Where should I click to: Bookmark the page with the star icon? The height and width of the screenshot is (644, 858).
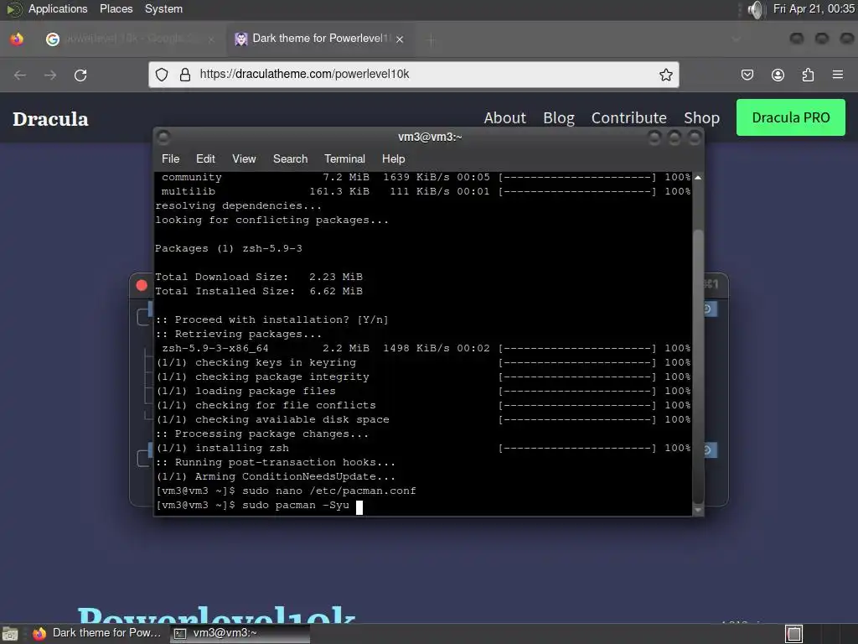665,75
